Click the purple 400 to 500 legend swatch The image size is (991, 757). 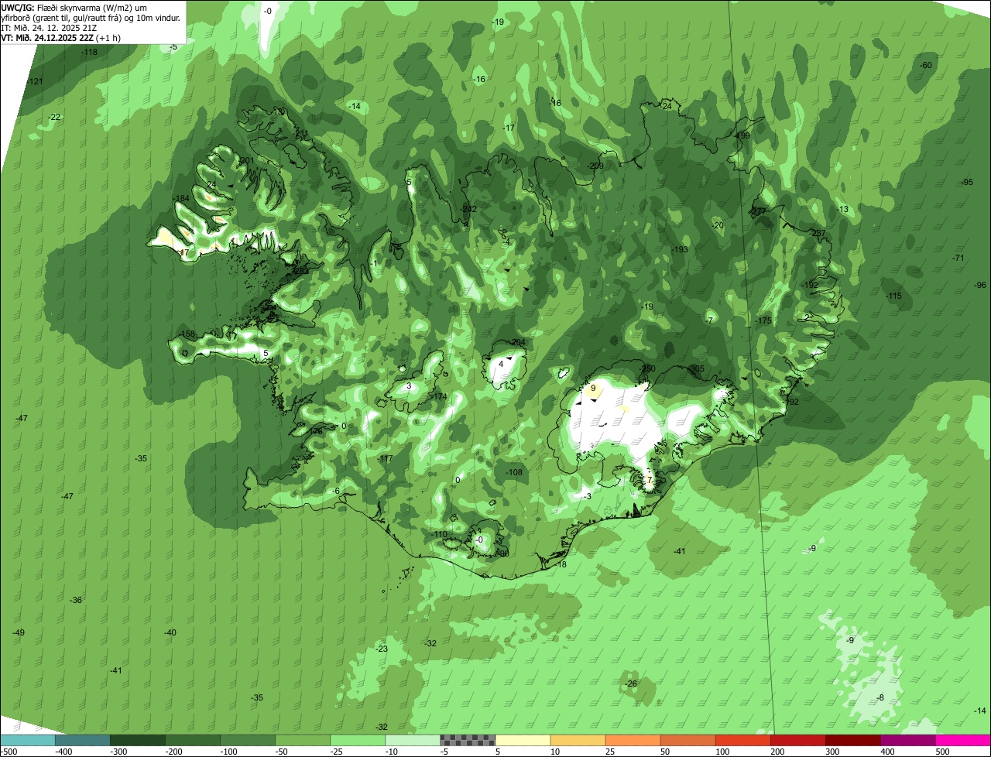point(908,740)
